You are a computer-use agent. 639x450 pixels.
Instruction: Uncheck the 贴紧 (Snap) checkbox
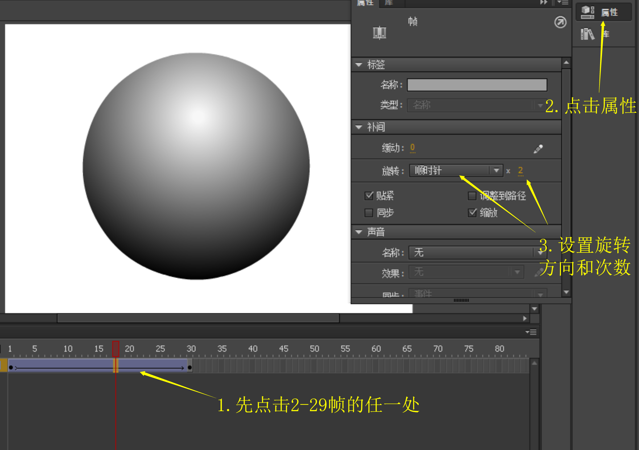coord(369,195)
